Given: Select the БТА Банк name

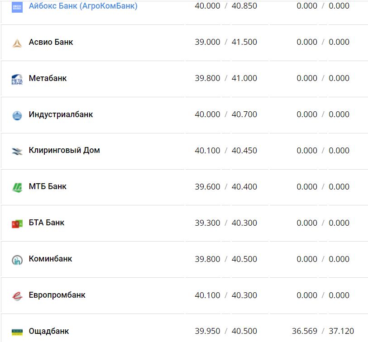Looking at the screenshot, I should coord(47,223).
